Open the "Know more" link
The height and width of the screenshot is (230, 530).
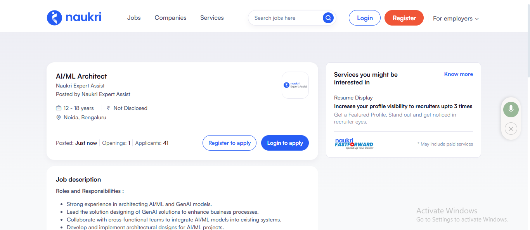coord(458,74)
